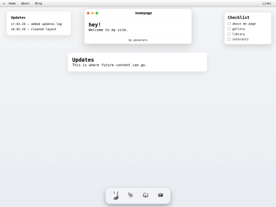Click the large 'Updates' heading in center card
The height and width of the screenshot is (207, 276).
tap(83, 60)
